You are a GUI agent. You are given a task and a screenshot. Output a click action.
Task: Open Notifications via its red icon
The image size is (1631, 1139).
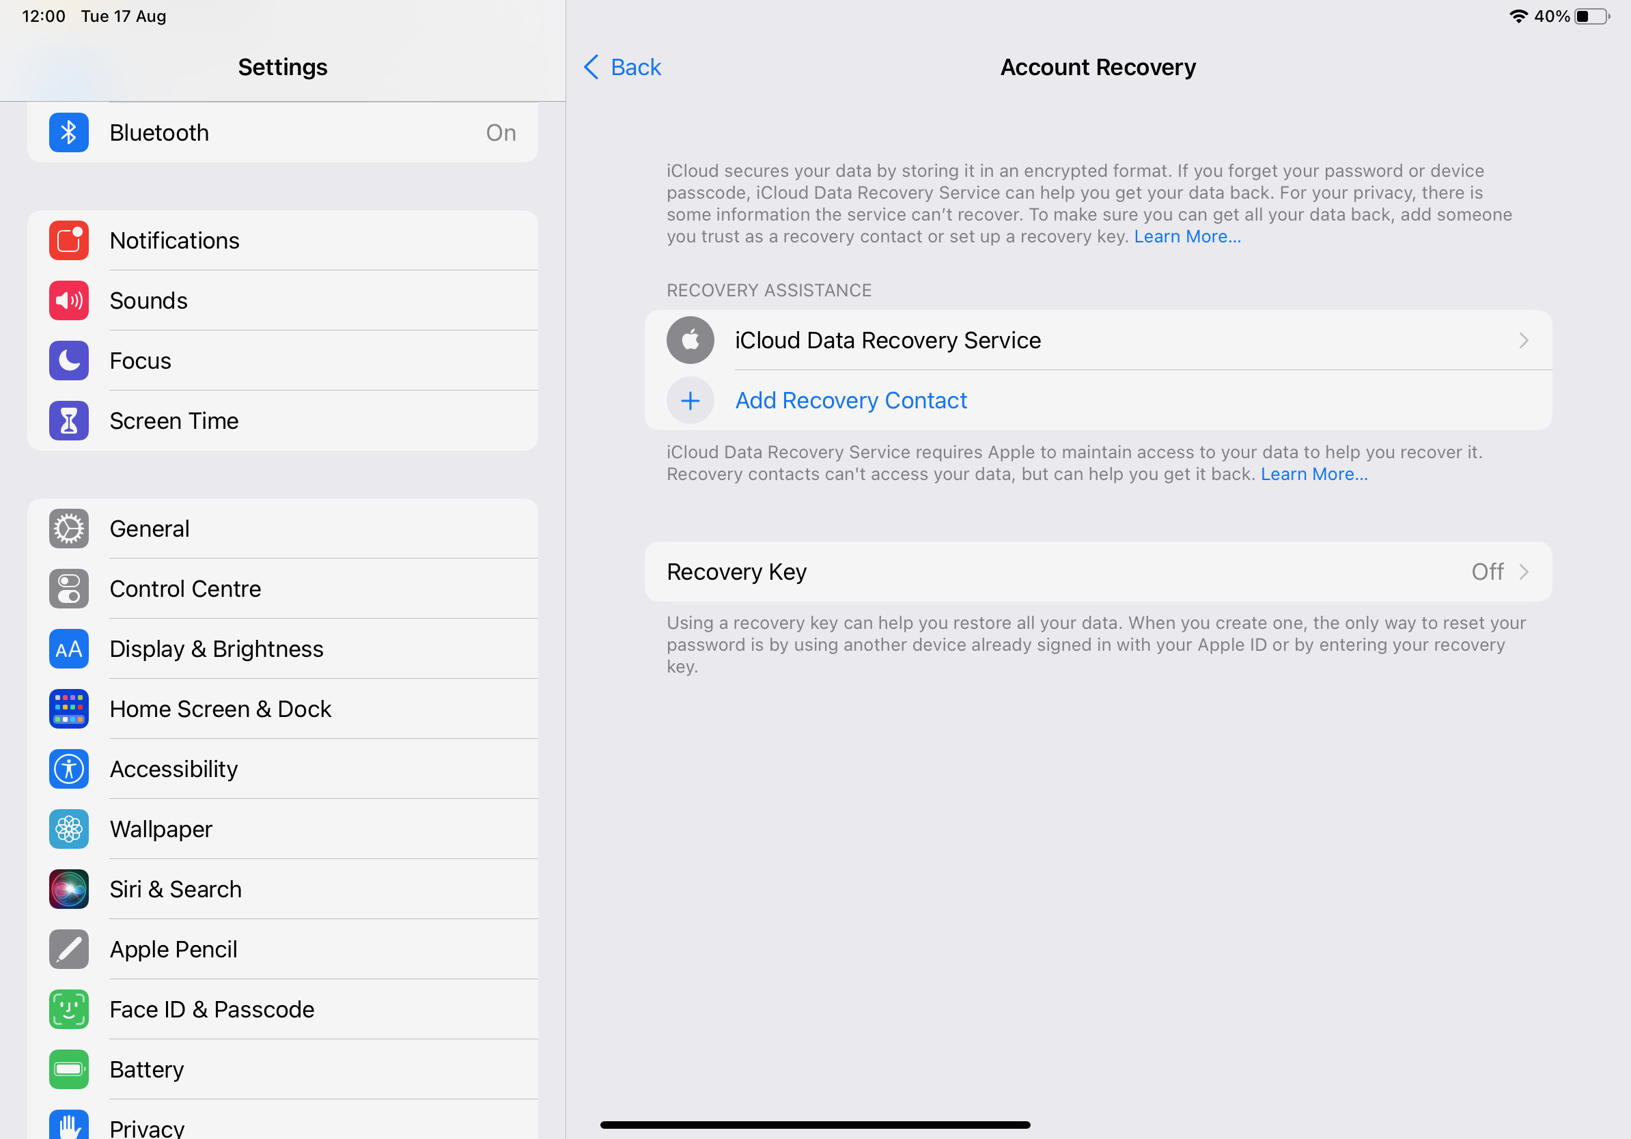point(69,241)
